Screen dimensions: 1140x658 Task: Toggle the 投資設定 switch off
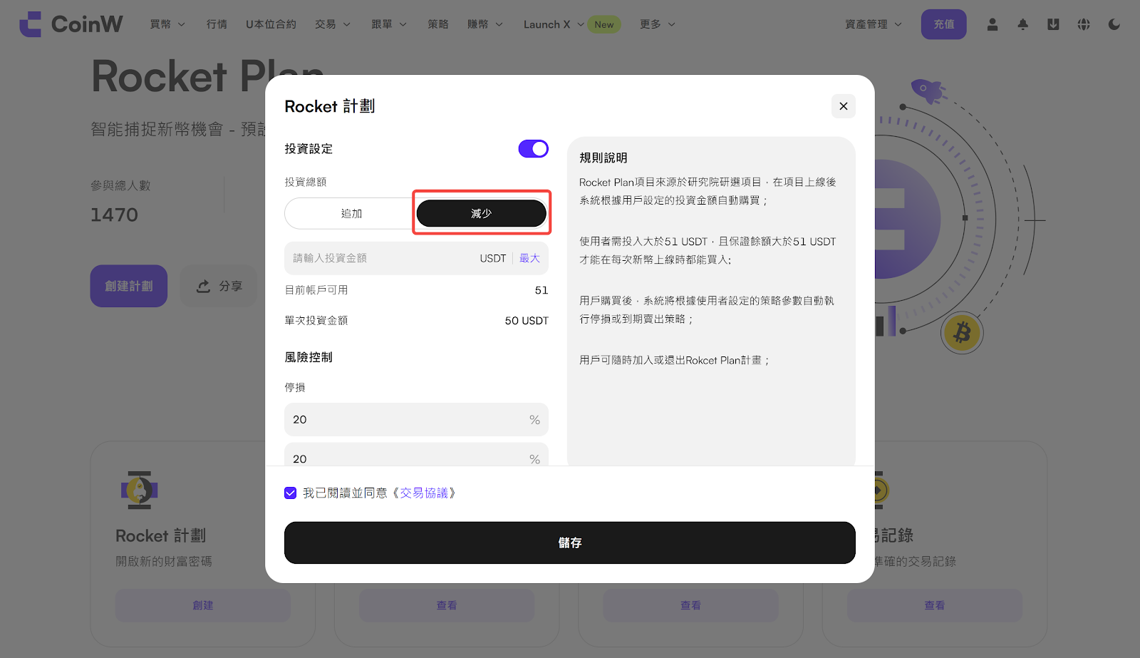[533, 148]
